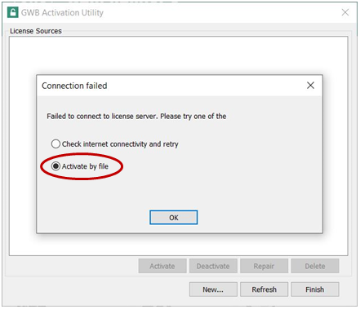The image size is (360, 309).
Task: Click inside the empty License Sources list
Action: click(178, 55)
